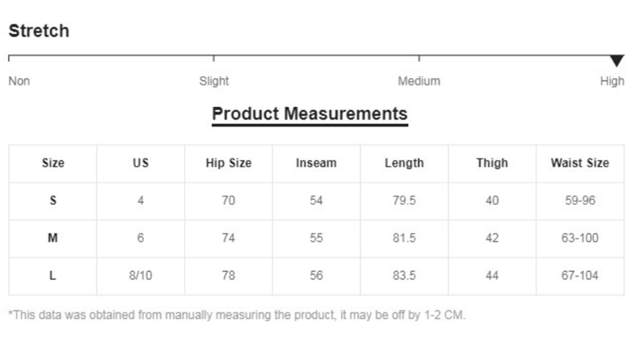Select the Slight stretch label

(214, 81)
